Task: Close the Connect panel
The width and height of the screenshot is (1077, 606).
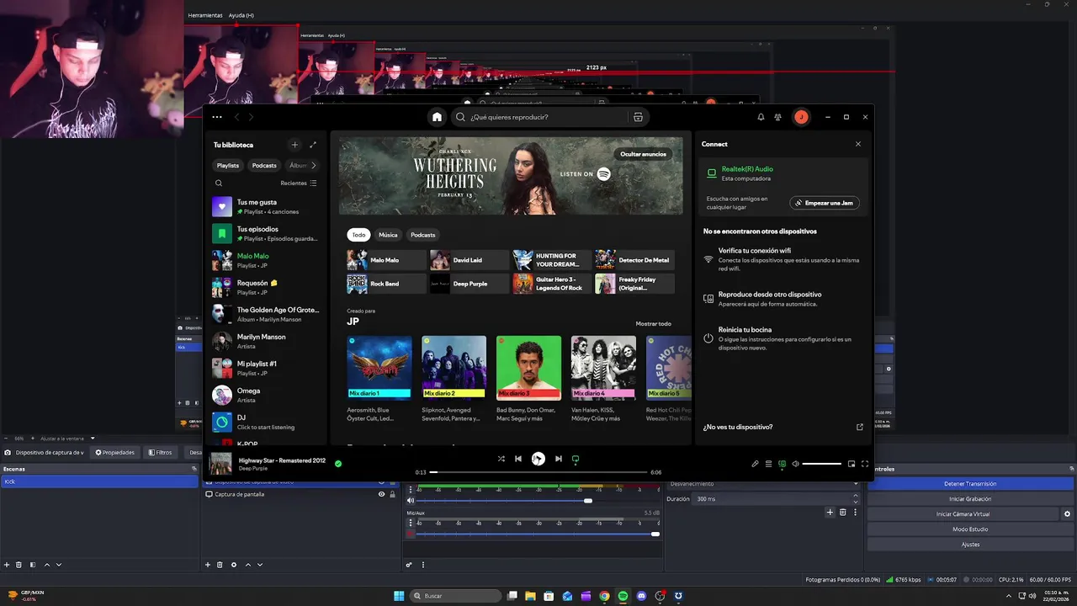Action: click(858, 144)
